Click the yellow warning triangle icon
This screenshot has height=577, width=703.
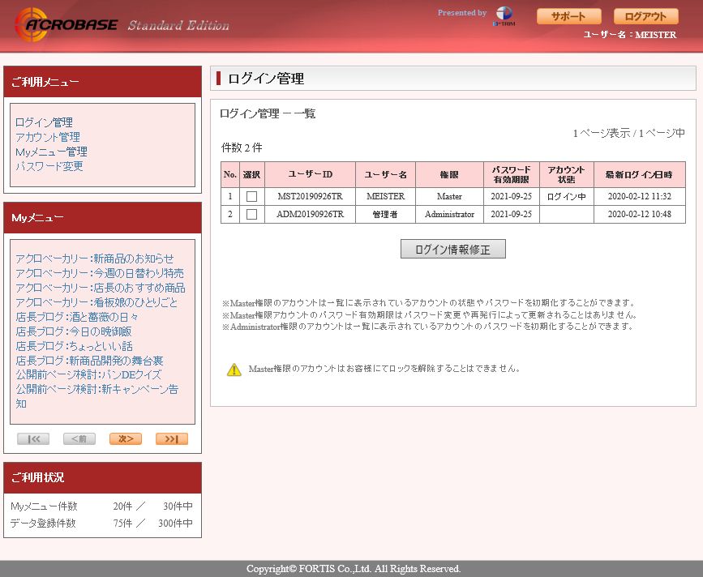click(x=234, y=370)
